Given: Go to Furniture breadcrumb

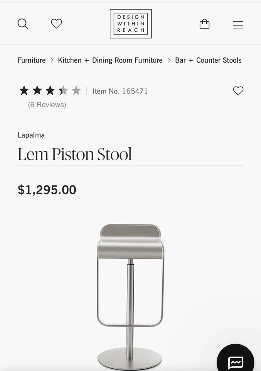Looking at the screenshot, I should pyautogui.click(x=32, y=60).
